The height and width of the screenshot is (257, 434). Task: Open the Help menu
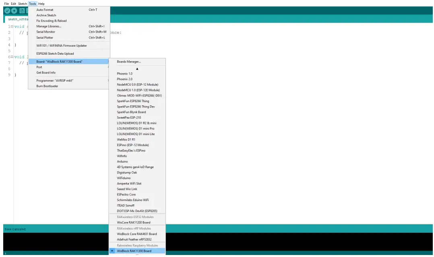(41, 4)
